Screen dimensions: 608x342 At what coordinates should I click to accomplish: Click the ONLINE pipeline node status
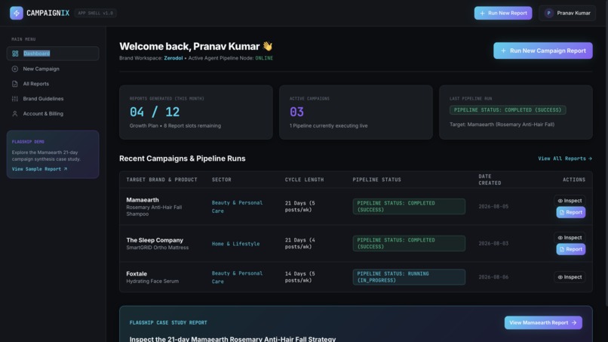[264, 58]
